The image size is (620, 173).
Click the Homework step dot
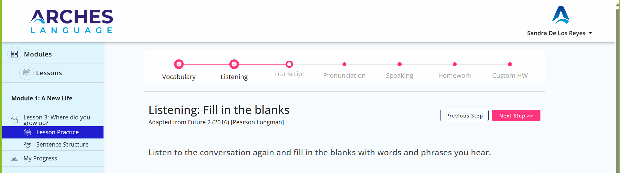(x=455, y=64)
